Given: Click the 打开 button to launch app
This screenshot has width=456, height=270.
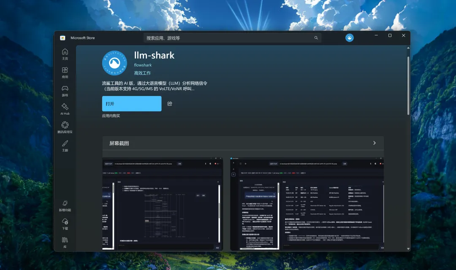Looking at the screenshot, I should (132, 104).
